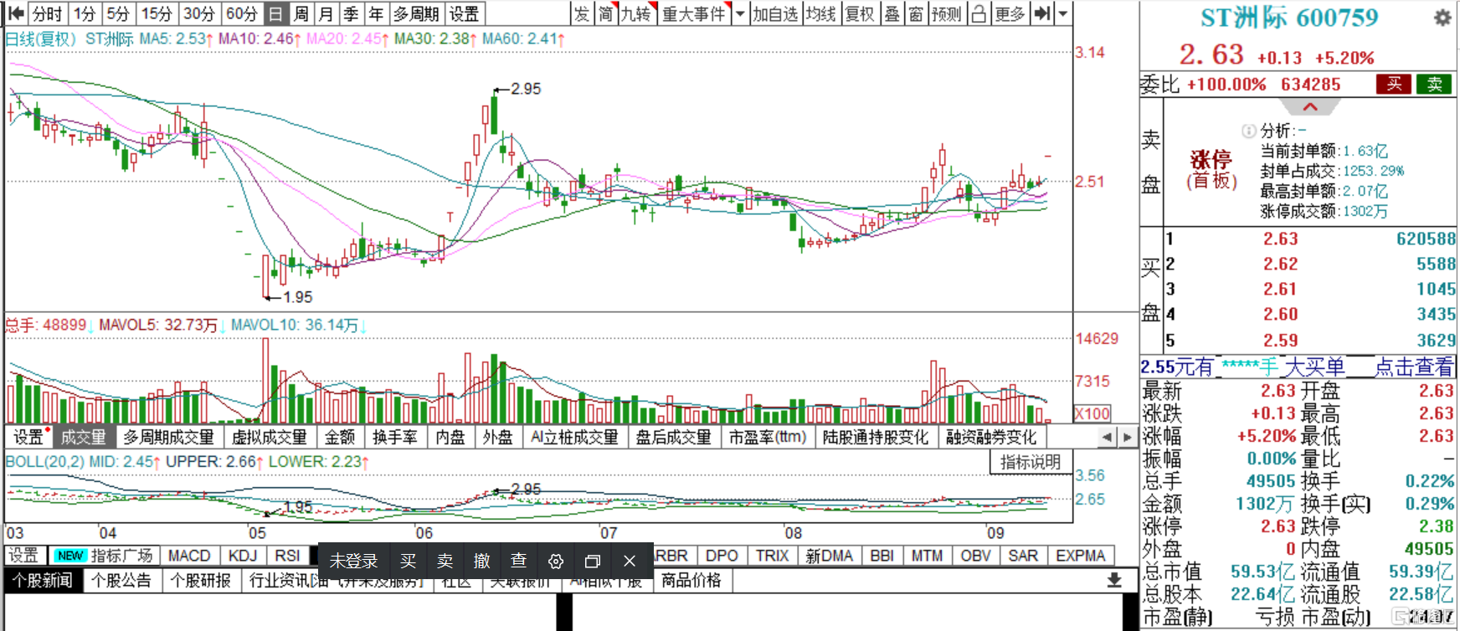The height and width of the screenshot is (631, 1460).
Task: Add stock with 加自选 button
Action: tap(774, 13)
